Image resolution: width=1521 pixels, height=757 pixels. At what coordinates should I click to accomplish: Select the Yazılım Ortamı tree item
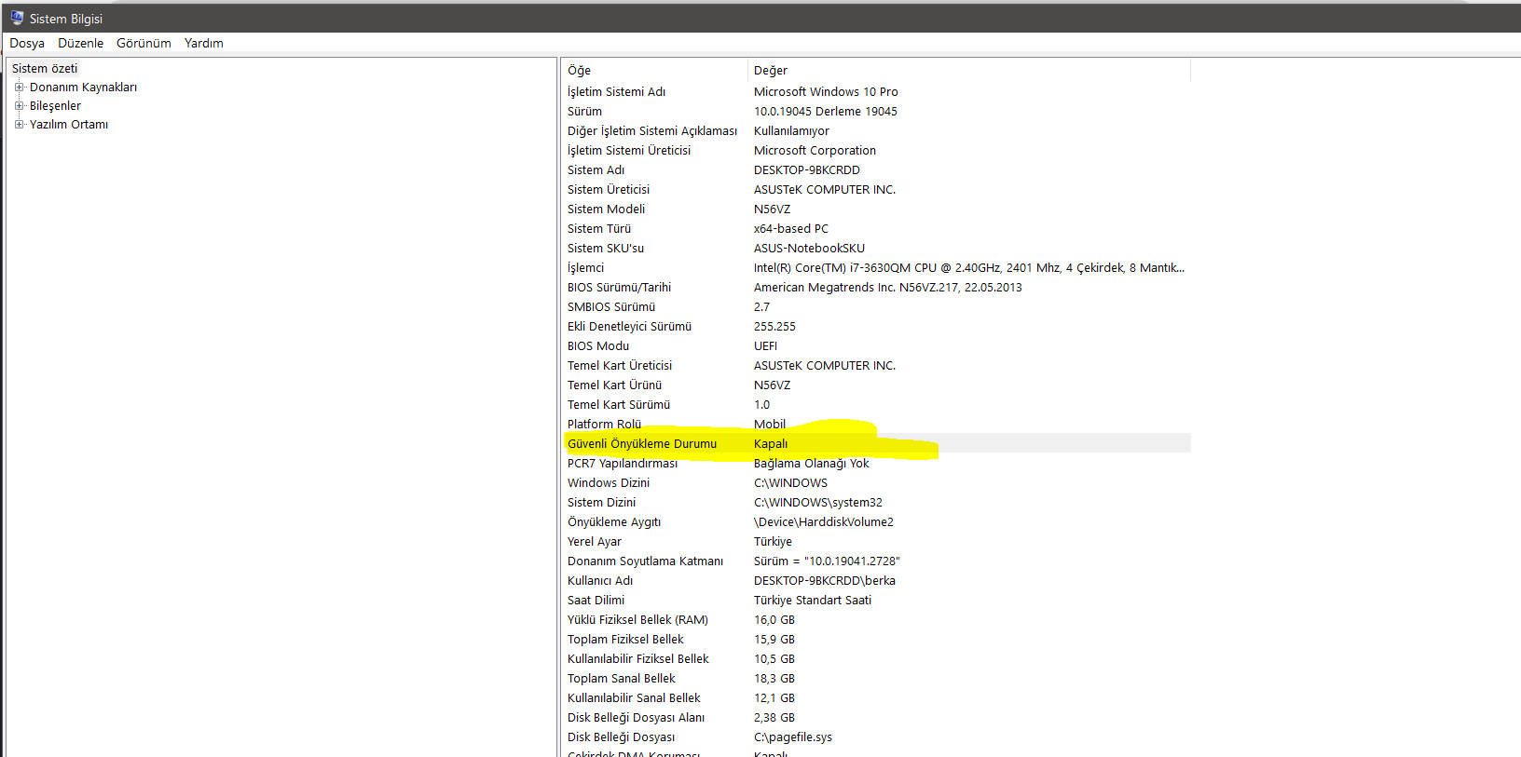click(69, 124)
